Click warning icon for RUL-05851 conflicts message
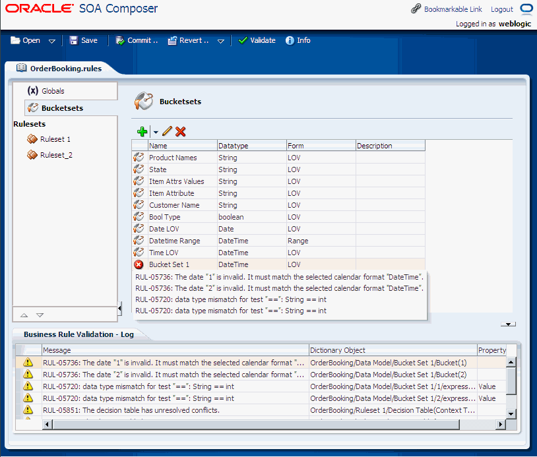Screen dimensions: 537x457 (28, 410)
